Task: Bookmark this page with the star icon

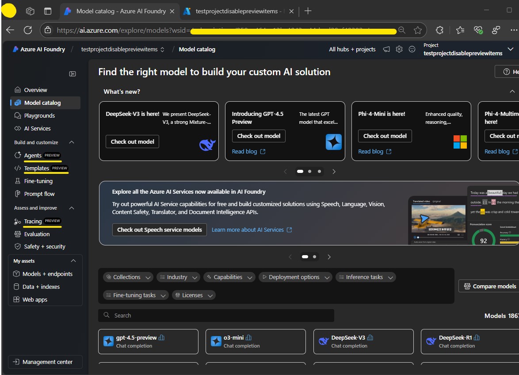Action: [x=418, y=30]
